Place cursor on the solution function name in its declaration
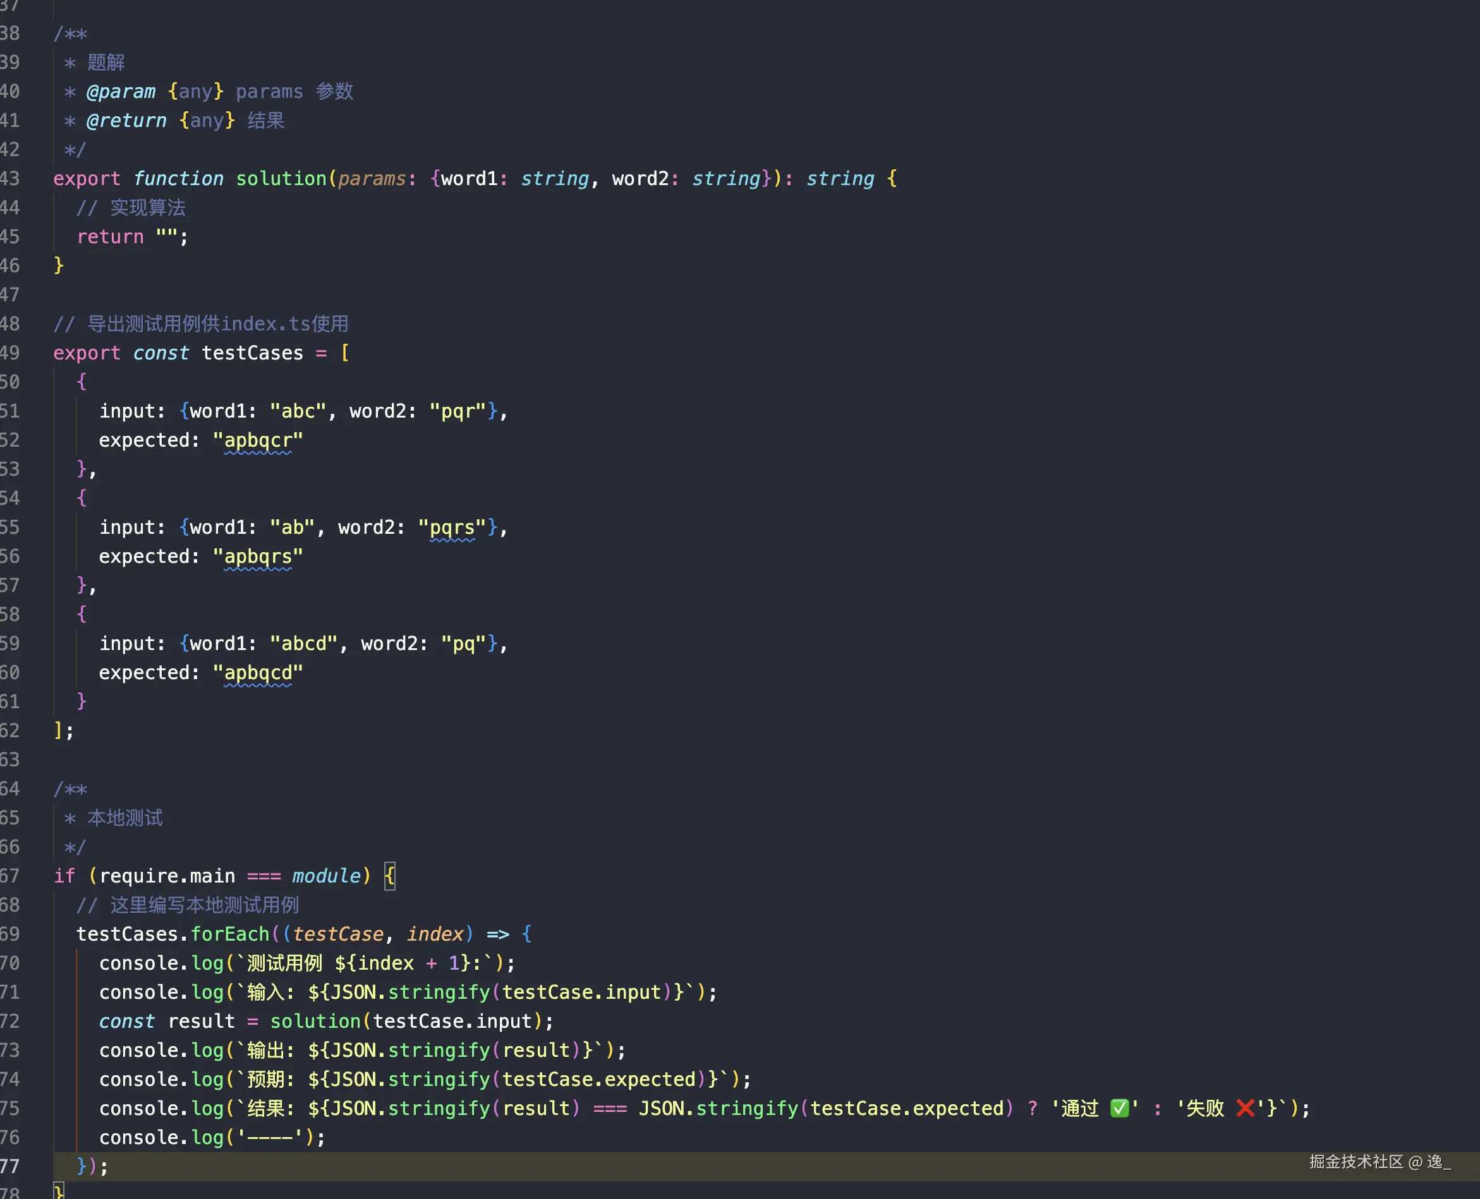The height and width of the screenshot is (1199, 1480). (x=281, y=179)
